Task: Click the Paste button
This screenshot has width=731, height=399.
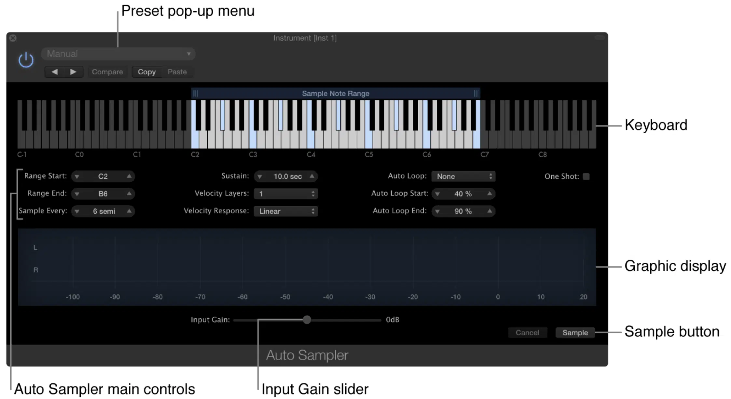Action: point(177,72)
